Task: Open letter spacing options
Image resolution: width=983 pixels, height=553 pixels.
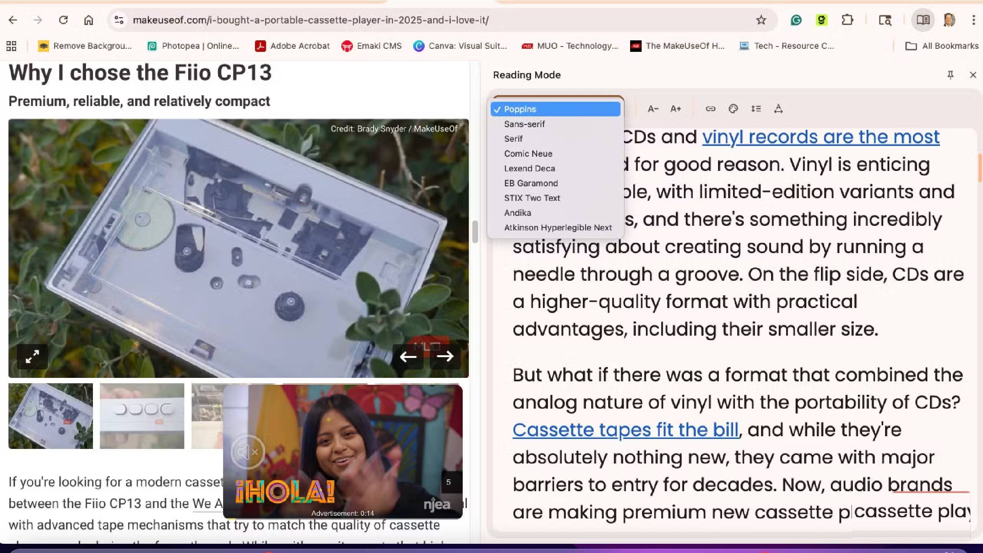Action: [x=778, y=109]
